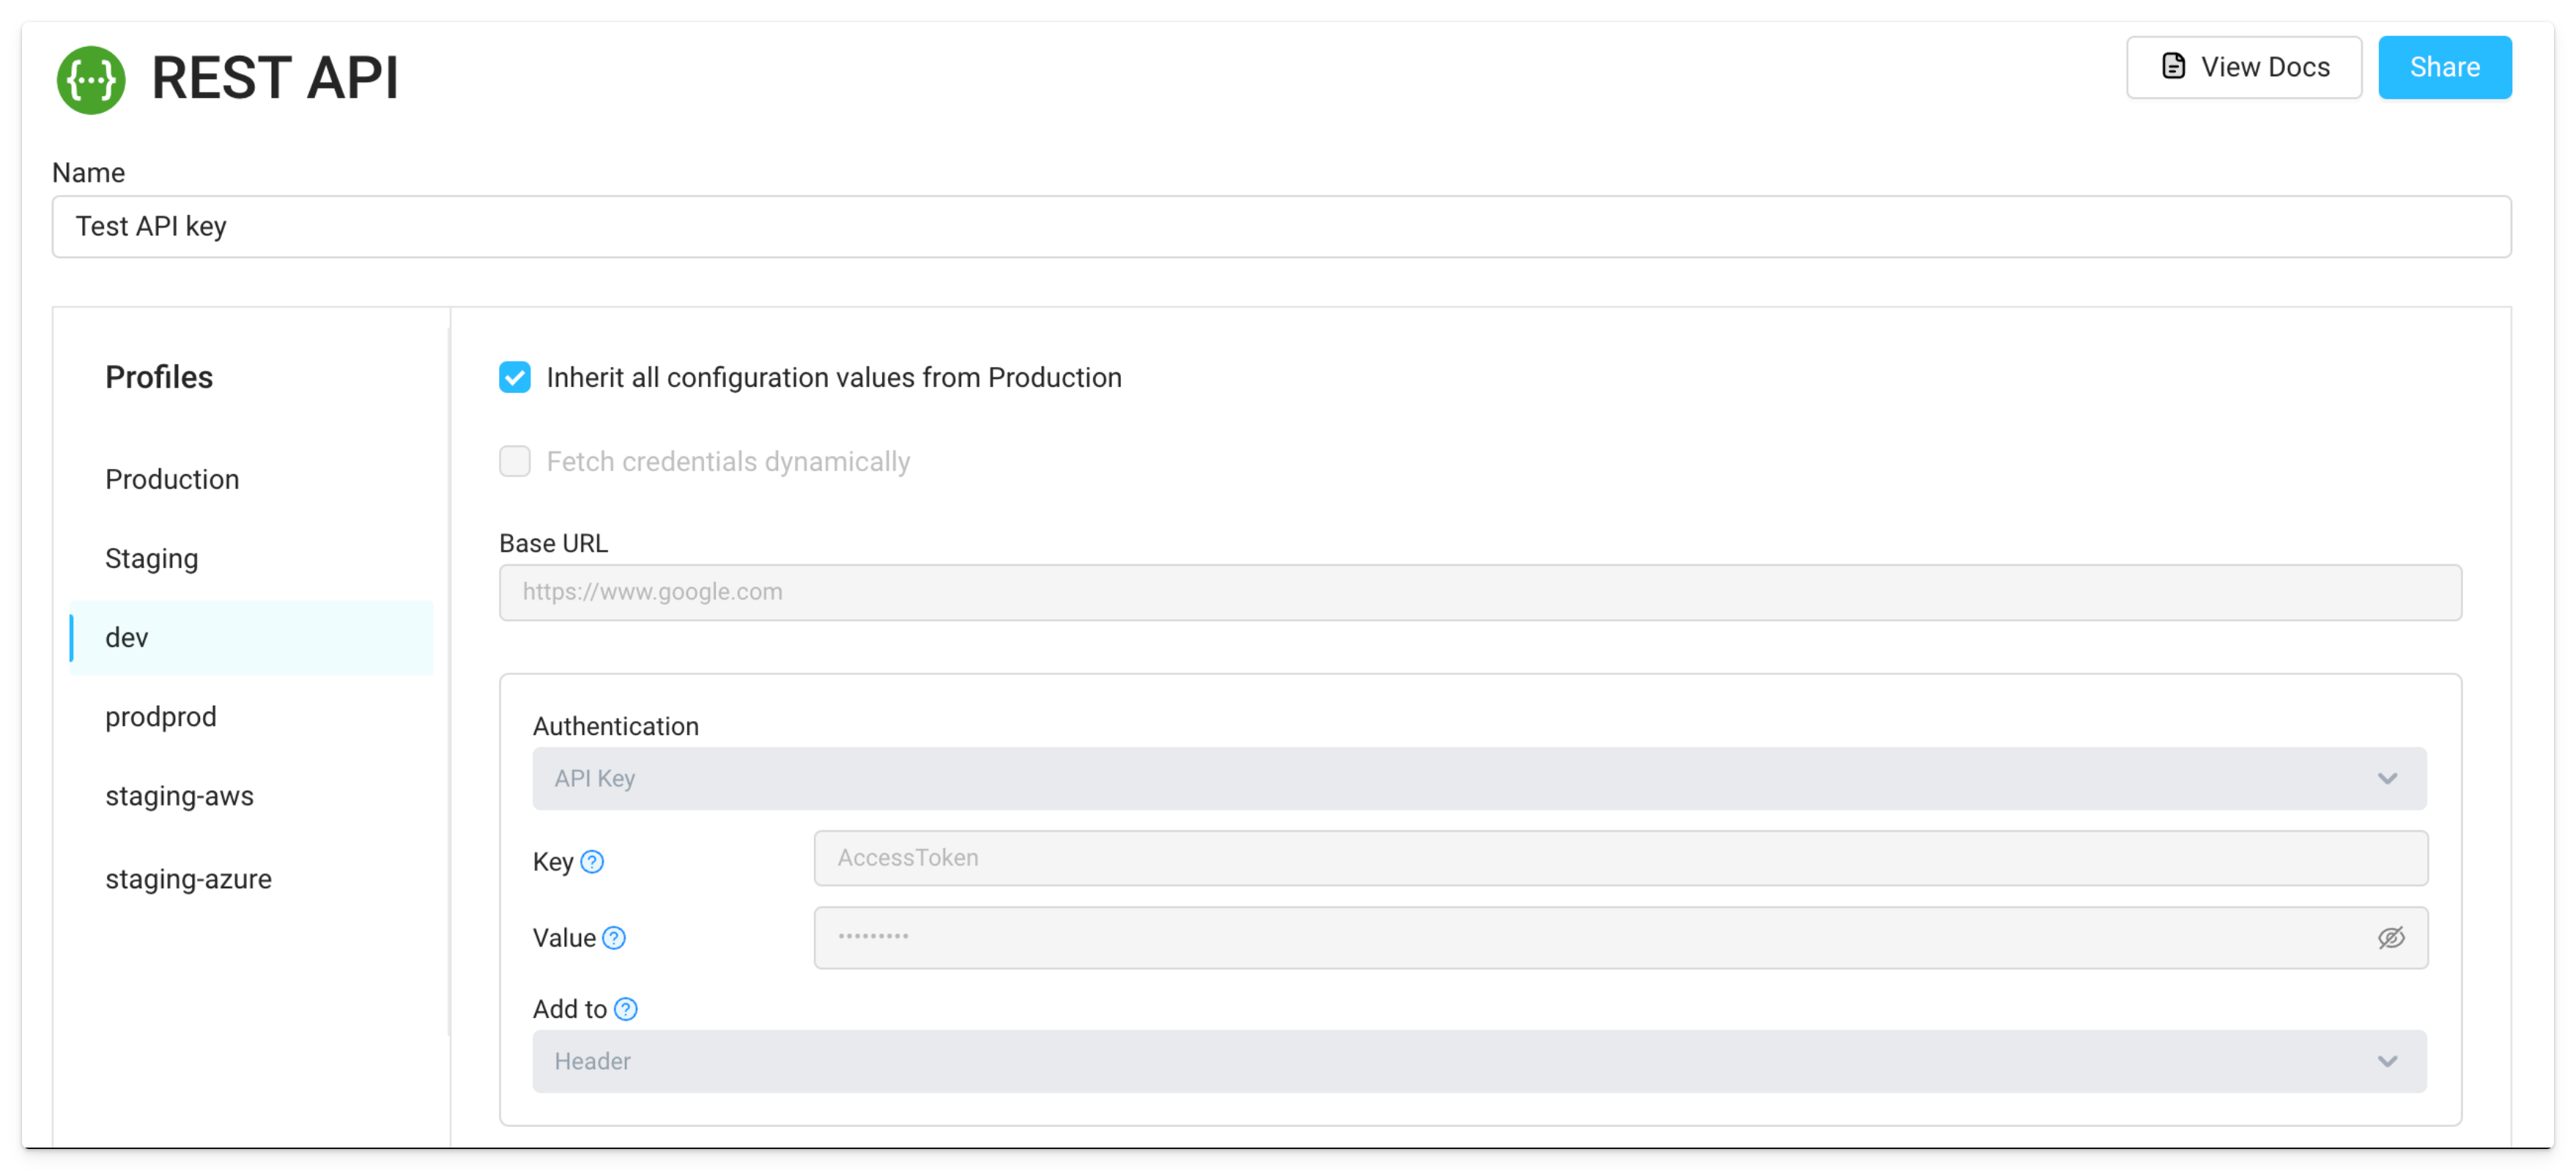The width and height of the screenshot is (2576, 1171).
Task: Open the help icon next to Value
Action: tap(615, 938)
